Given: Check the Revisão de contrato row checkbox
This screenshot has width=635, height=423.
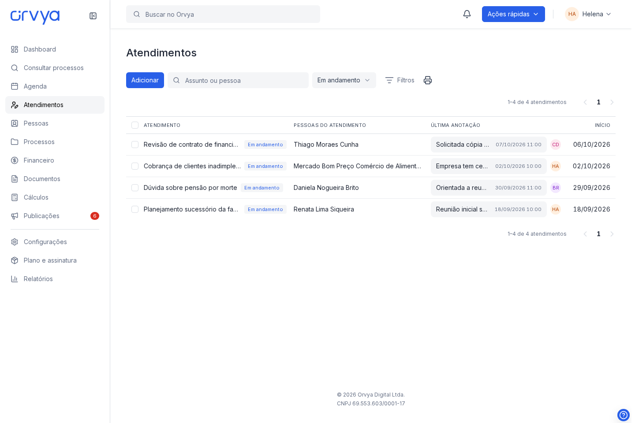Looking at the screenshot, I should (x=135, y=145).
